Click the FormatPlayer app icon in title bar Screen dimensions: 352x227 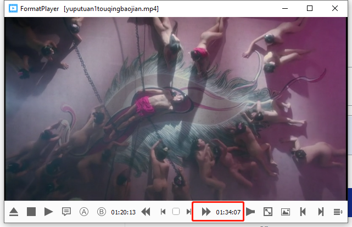tap(13, 9)
